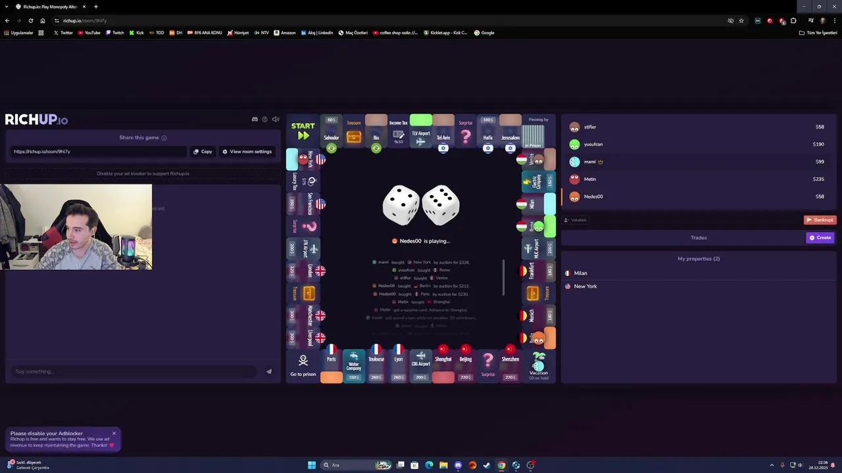Click the question mark help icon
842x473 pixels.
[x=265, y=120]
